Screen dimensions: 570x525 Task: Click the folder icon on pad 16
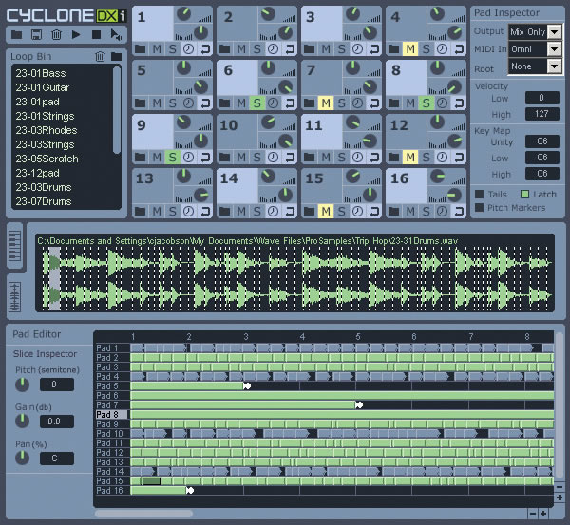tap(394, 211)
